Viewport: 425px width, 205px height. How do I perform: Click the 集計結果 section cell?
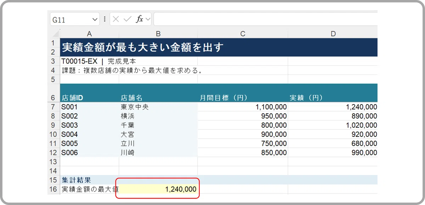89,180
